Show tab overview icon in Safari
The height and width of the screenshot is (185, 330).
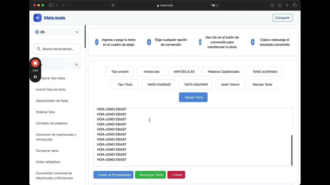coord(295,5)
